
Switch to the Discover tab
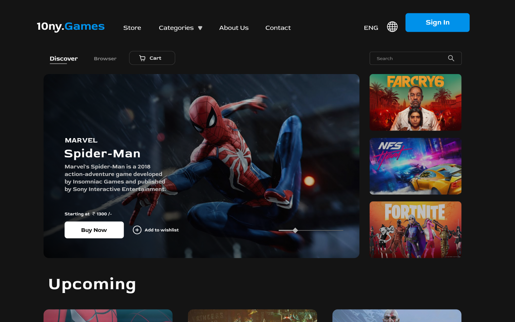click(64, 59)
